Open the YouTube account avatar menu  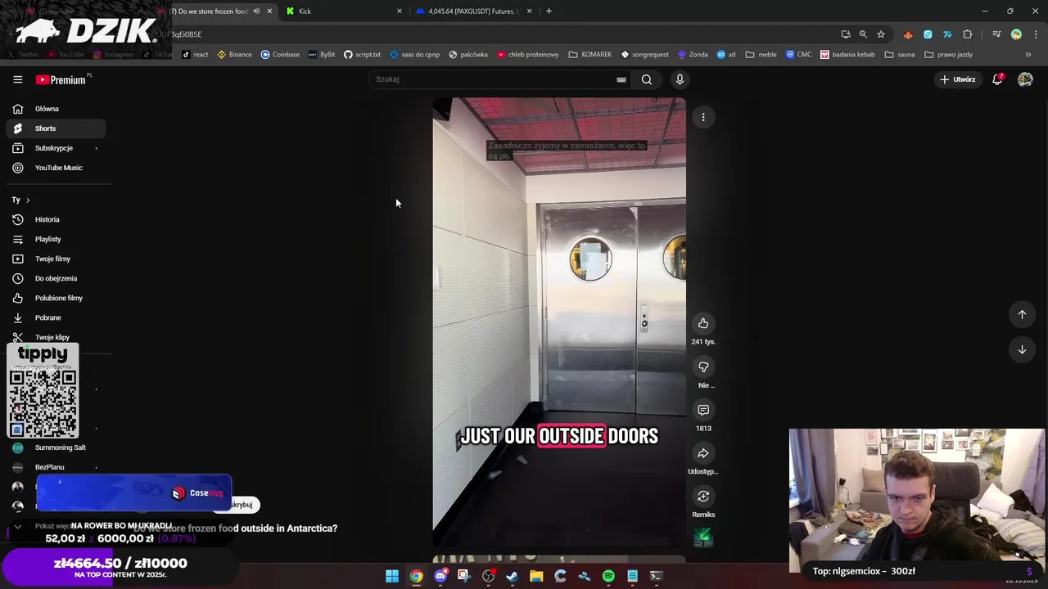pyautogui.click(x=1025, y=79)
